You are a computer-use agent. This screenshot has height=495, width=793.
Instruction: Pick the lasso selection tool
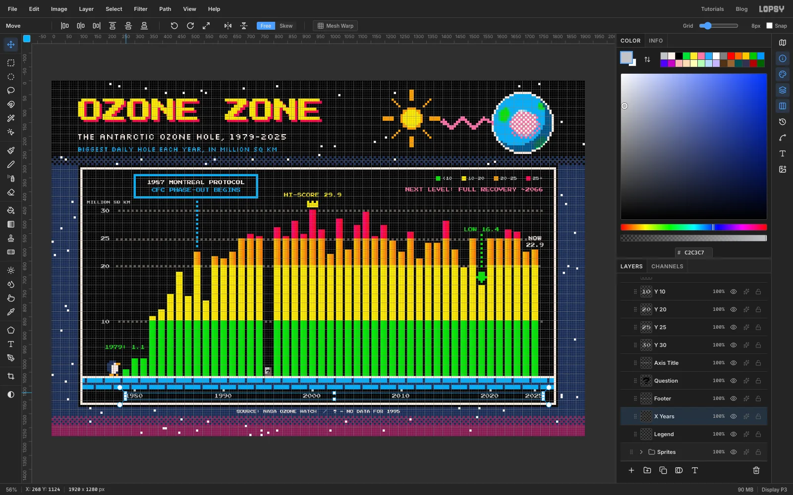click(11, 91)
